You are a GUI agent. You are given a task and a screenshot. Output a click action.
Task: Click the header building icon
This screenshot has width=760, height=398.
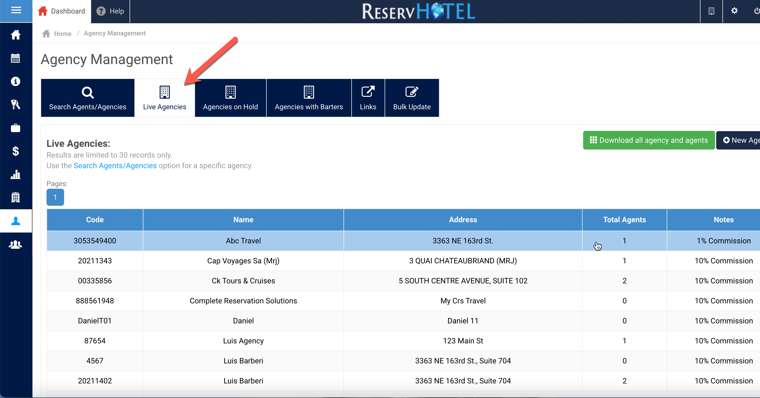[711, 11]
